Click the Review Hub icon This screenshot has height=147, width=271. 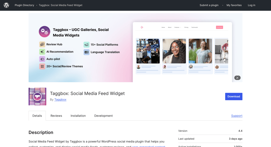[x=42, y=44]
